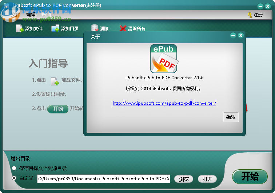Click the version text 'iPubsoft ePub to PDF Converter 2.1.6'

[164, 78]
